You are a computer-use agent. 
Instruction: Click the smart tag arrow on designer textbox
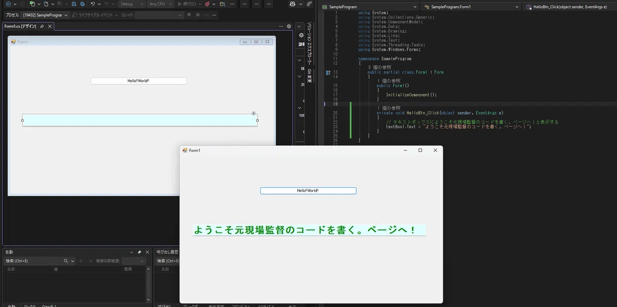(254, 113)
